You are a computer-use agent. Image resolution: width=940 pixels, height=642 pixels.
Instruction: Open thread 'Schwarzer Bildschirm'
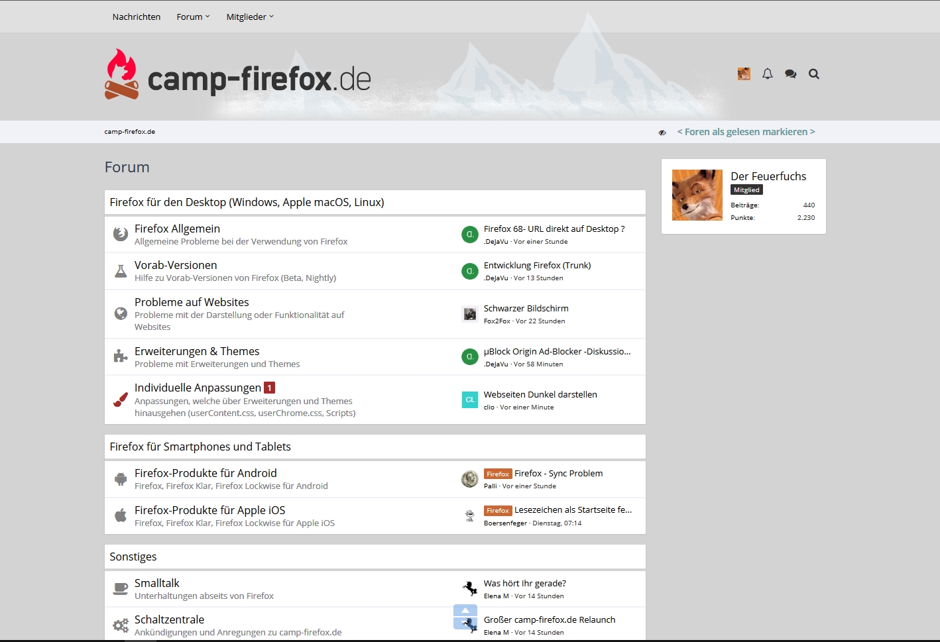tap(526, 308)
